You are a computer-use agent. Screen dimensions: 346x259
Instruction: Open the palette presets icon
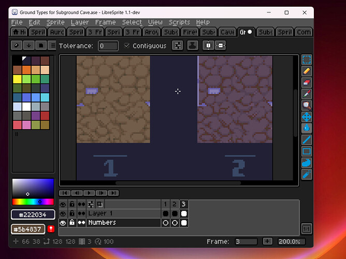(41, 46)
